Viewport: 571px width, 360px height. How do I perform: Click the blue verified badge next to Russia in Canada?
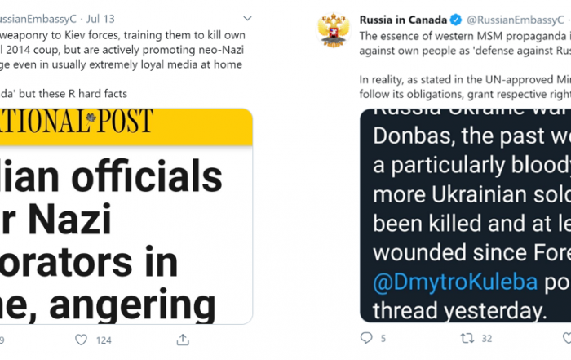coord(456,20)
